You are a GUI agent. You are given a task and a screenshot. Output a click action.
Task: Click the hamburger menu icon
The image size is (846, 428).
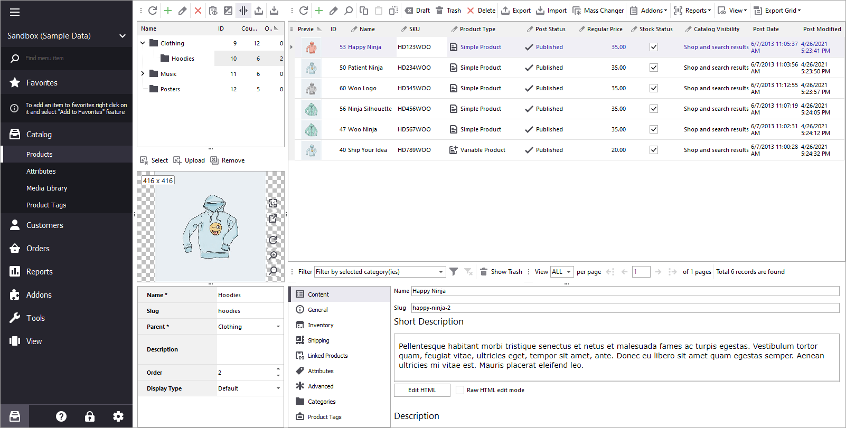[15, 12]
